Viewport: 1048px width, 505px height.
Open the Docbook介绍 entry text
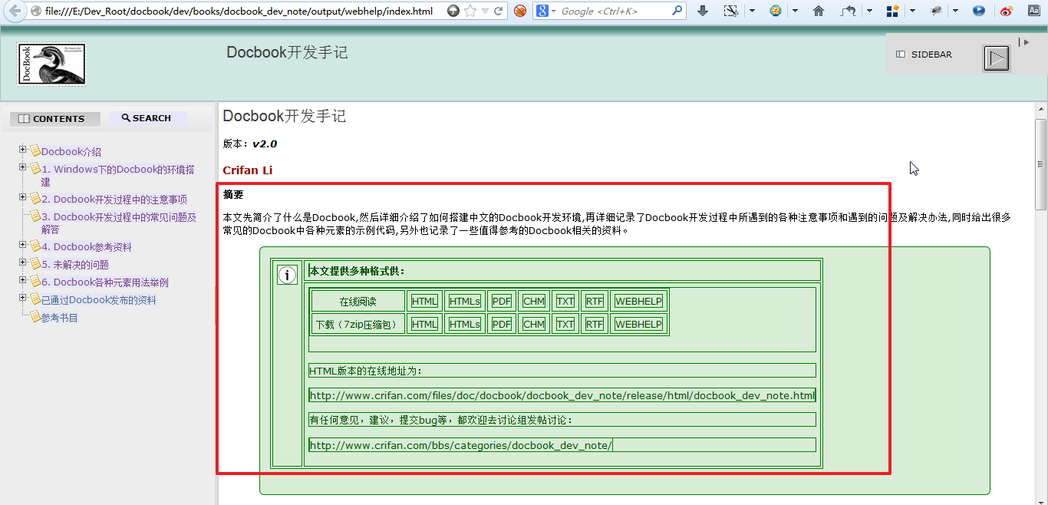coord(71,152)
